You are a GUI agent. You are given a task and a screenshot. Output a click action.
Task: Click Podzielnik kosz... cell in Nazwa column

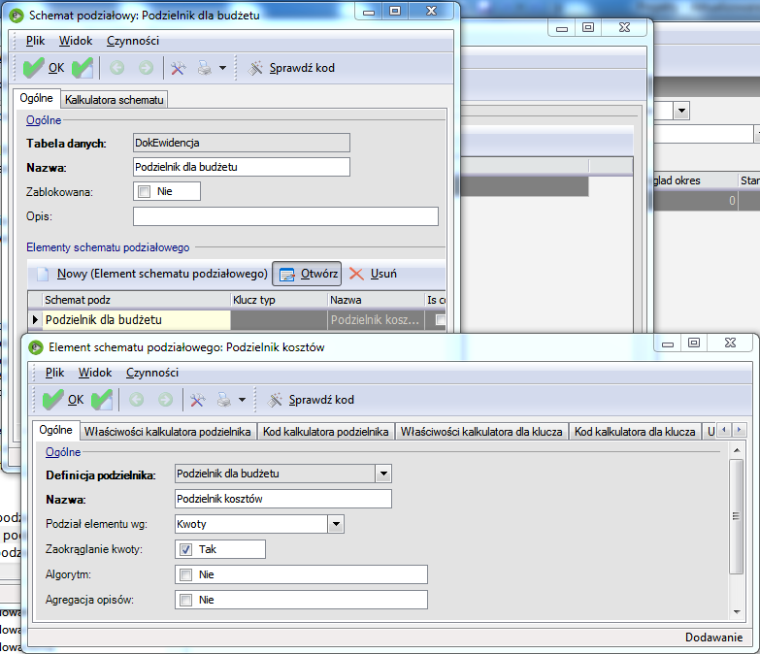pos(376,320)
